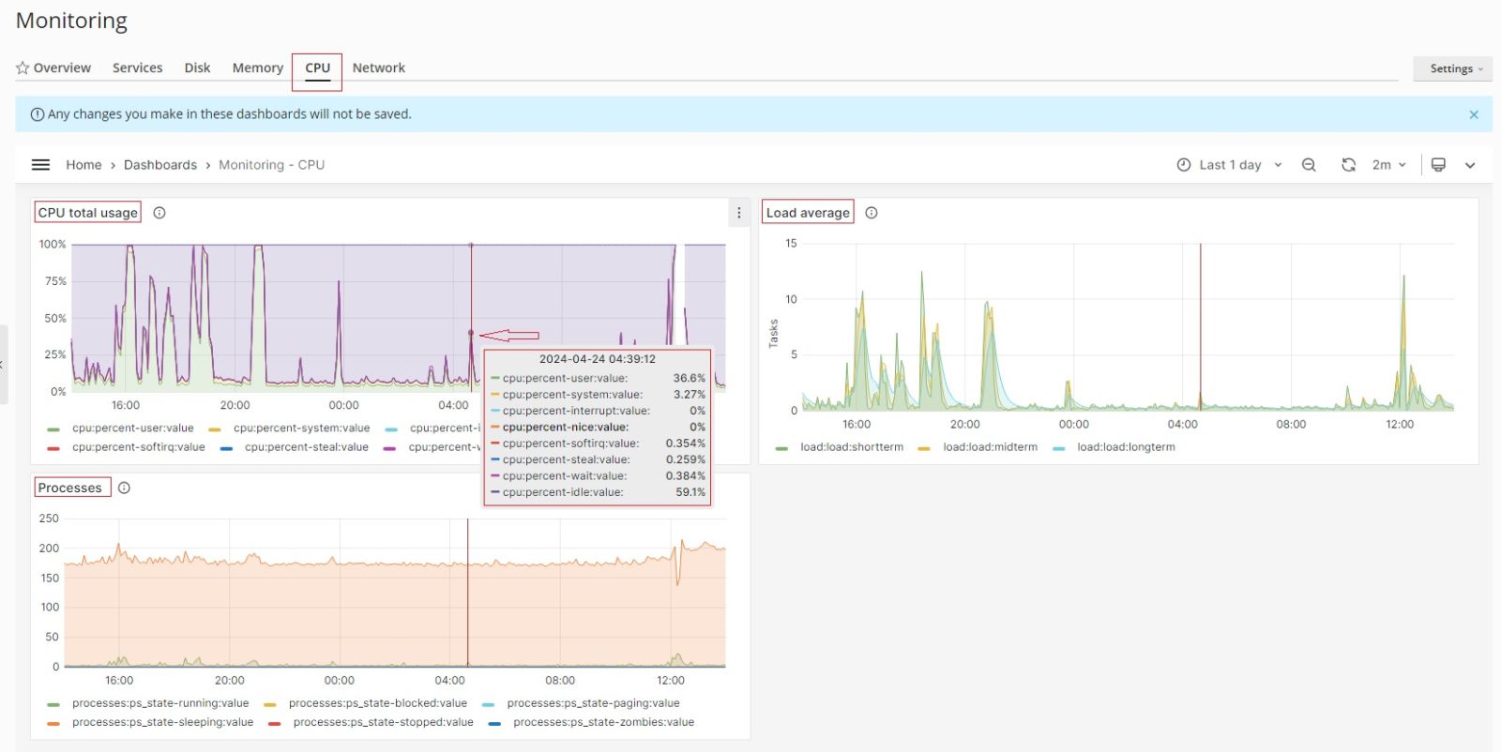Click the display view mode icon
1501x752 pixels.
(1438, 165)
